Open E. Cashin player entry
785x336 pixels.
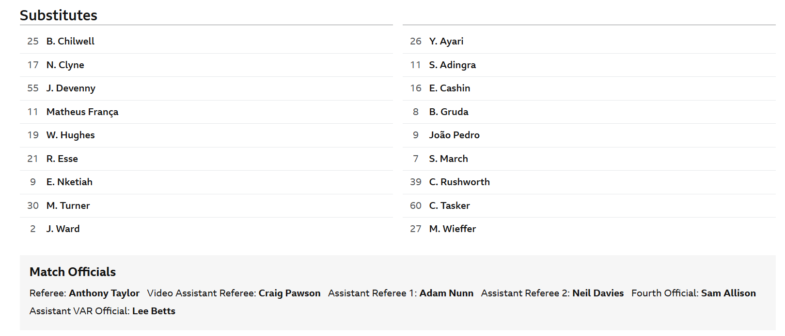point(589,88)
